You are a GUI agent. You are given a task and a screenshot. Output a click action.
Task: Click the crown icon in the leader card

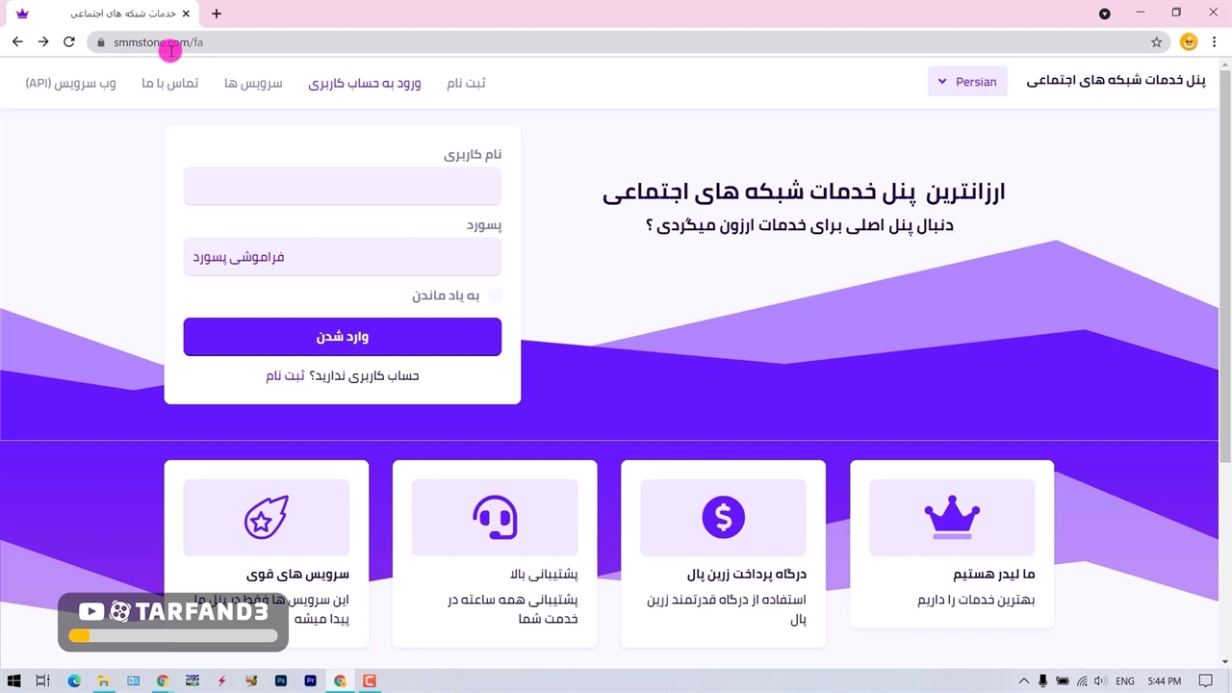click(952, 518)
